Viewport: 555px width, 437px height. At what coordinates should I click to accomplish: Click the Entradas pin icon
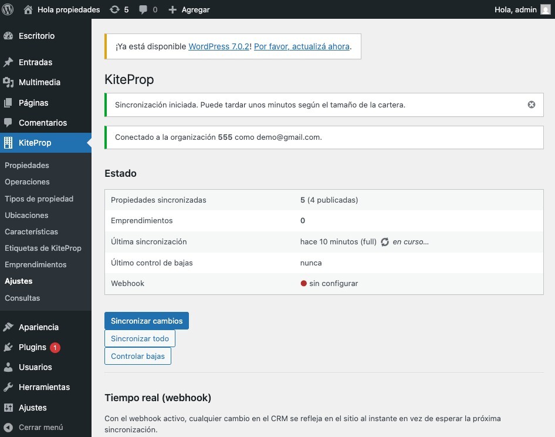pyautogui.click(x=8, y=62)
